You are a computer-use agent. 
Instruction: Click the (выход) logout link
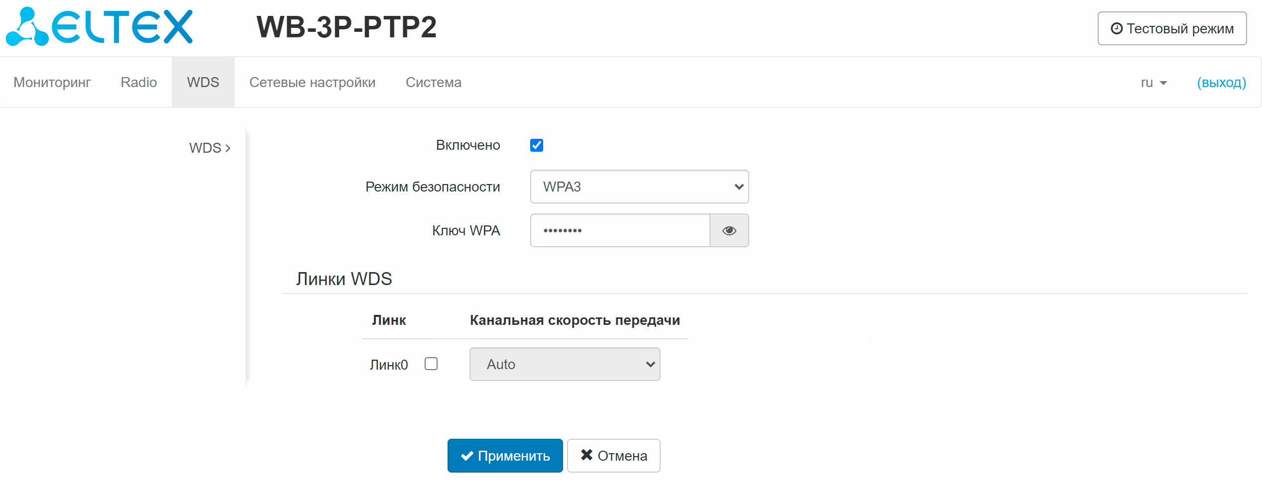pos(1221,83)
